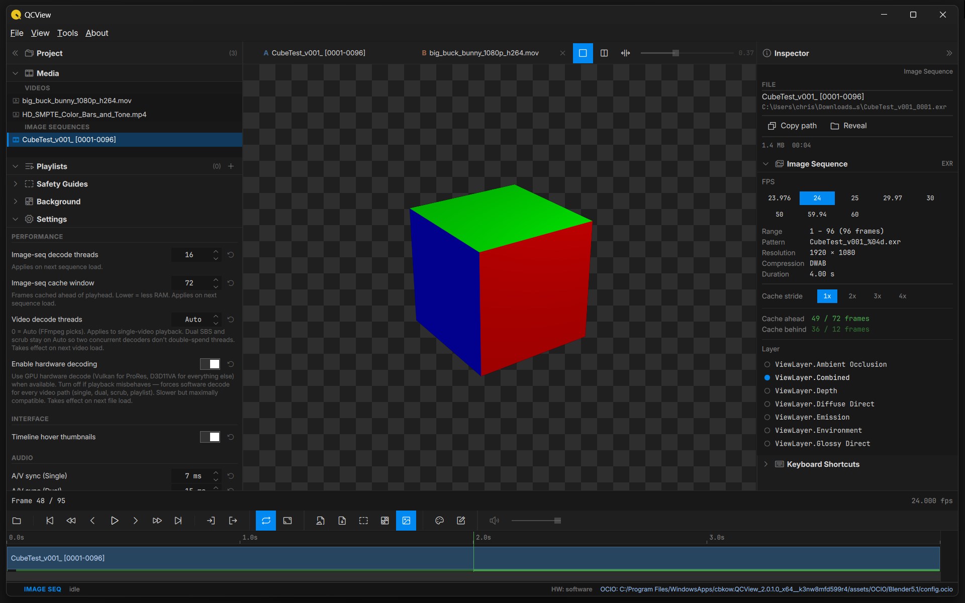Collapse the Settings section
965x603 pixels.
click(x=15, y=219)
